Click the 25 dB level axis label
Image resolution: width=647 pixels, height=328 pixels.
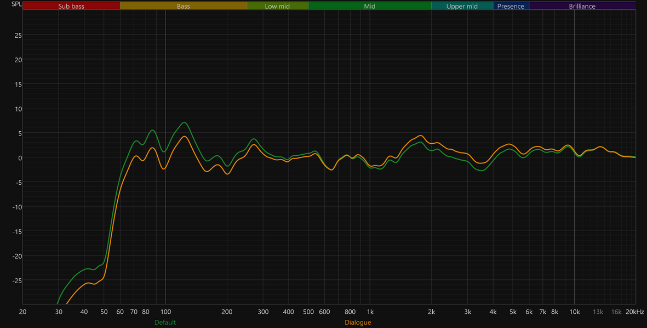pyautogui.click(x=18, y=36)
